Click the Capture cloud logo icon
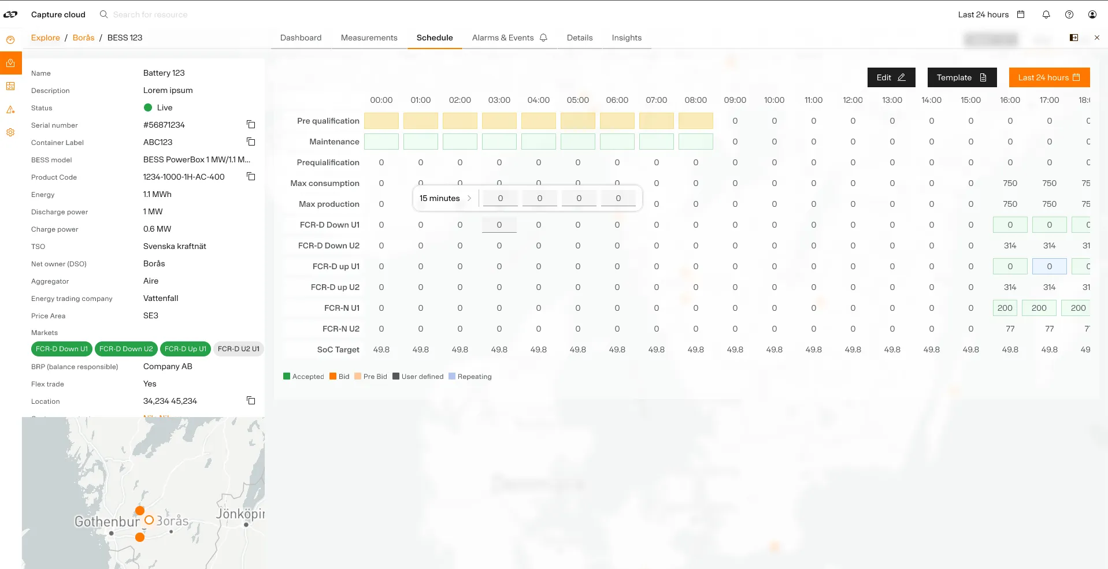Image resolution: width=1108 pixels, height=569 pixels. click(10, 14)
